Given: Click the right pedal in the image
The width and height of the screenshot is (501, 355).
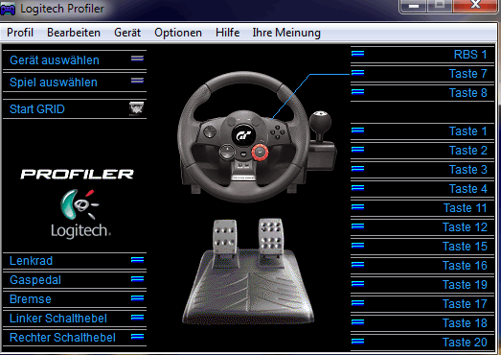Looking at the screenshot, I should point(271,235).
